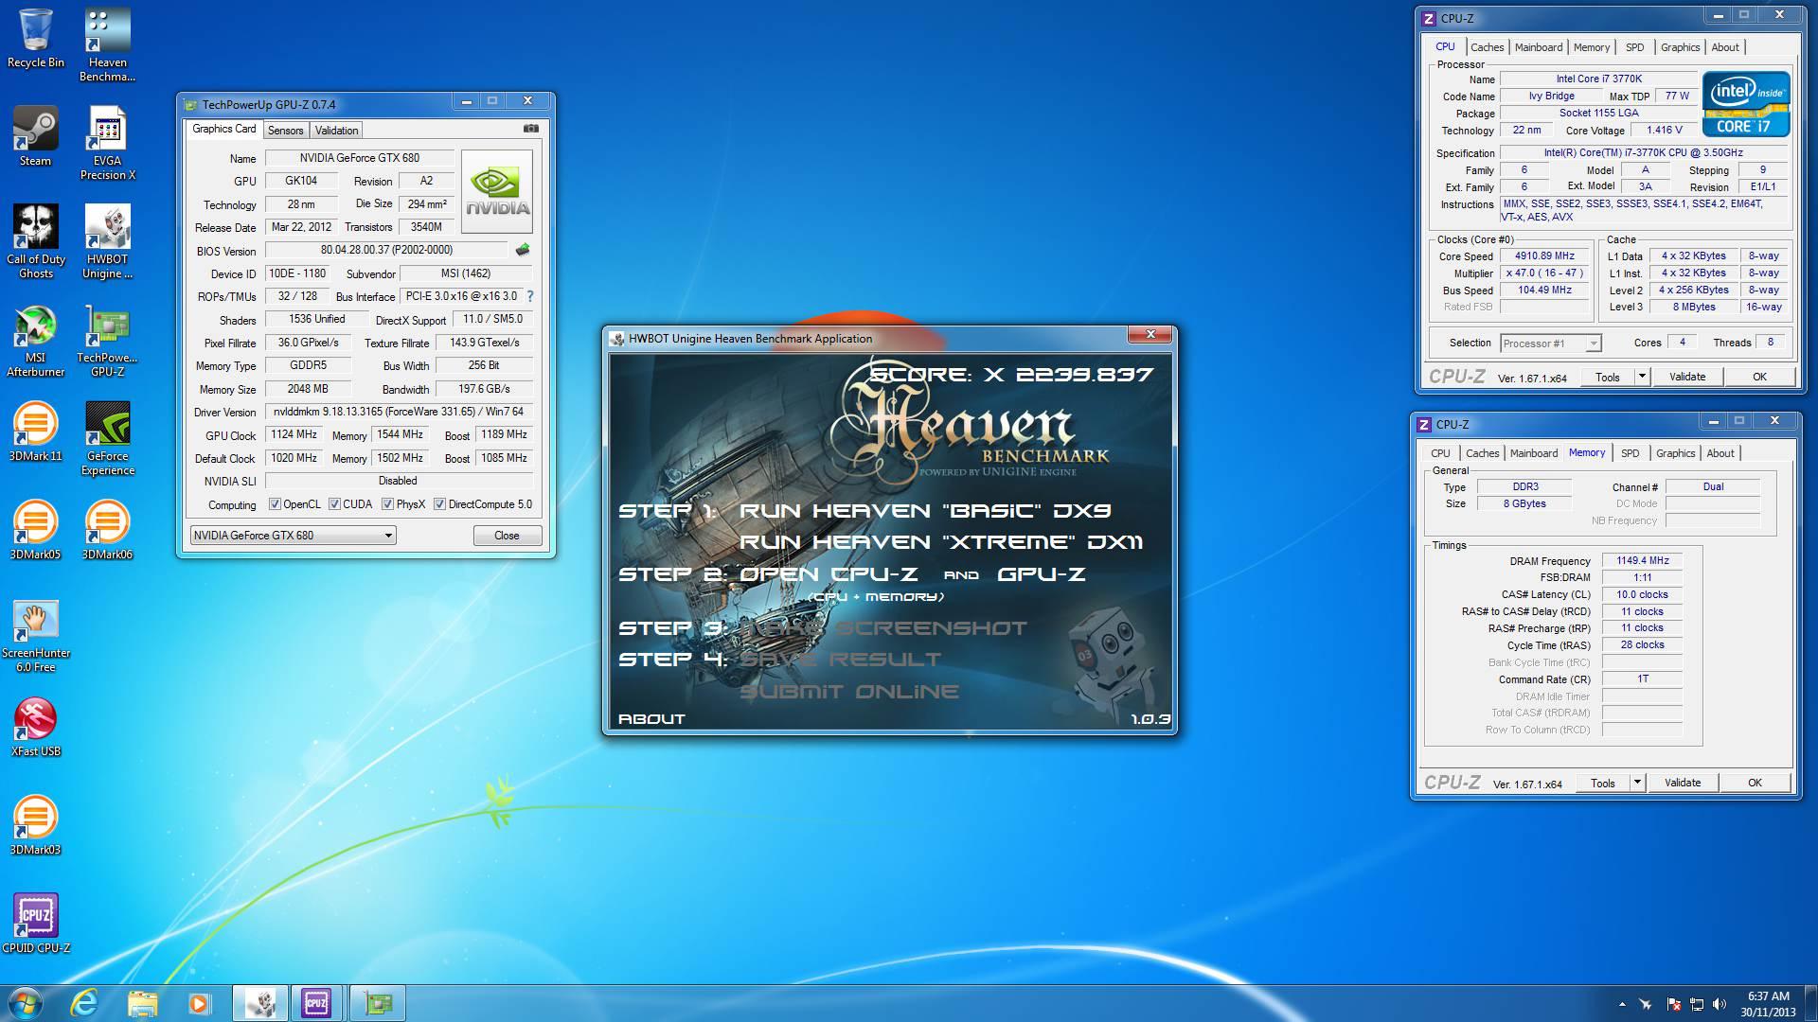Click the taskbar clock and date
Screen dimensions: 1818x1022
click(1768, 1004)
